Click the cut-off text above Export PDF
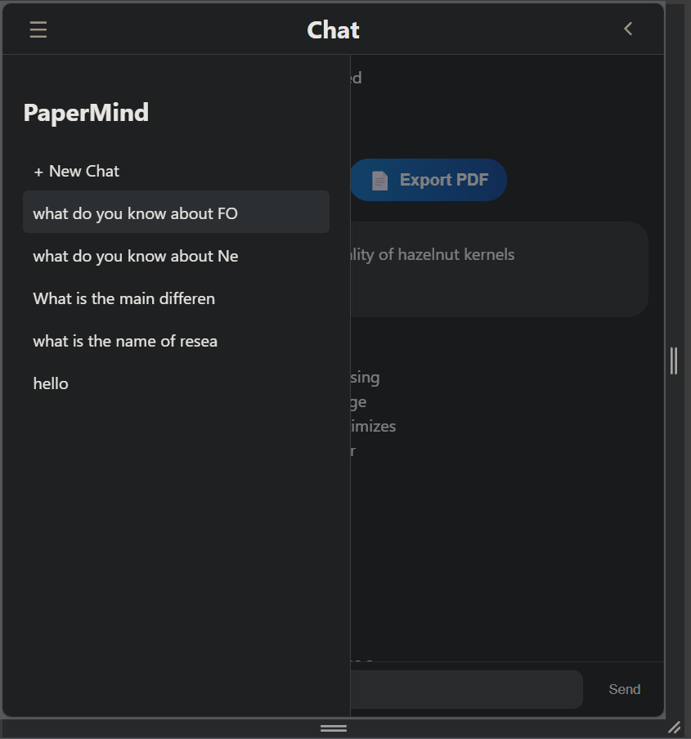691x739 pixels. coord(356,78)
